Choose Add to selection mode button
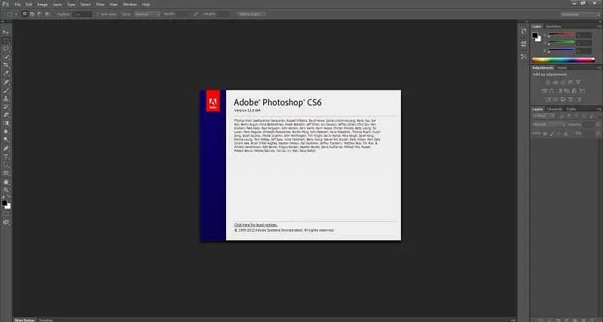The image size is (603, 322). [x=32, y=14]
